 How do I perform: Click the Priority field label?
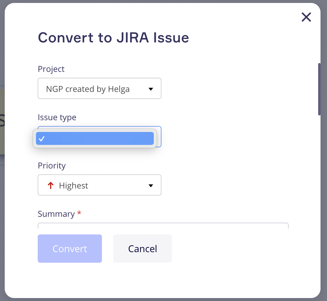[x=52, y=166]
